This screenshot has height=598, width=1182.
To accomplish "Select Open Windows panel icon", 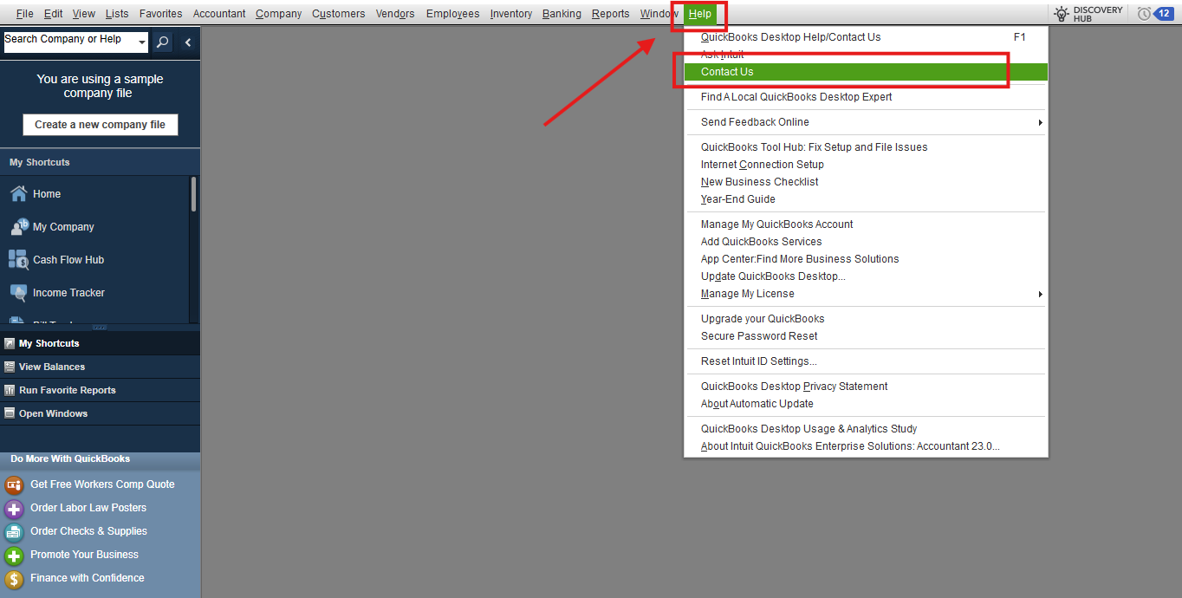I will point(10,413).
